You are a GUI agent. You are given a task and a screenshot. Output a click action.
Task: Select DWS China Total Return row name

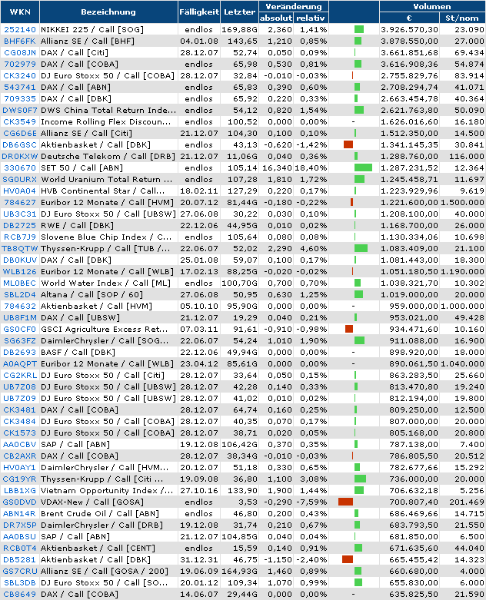coord(108,110)
